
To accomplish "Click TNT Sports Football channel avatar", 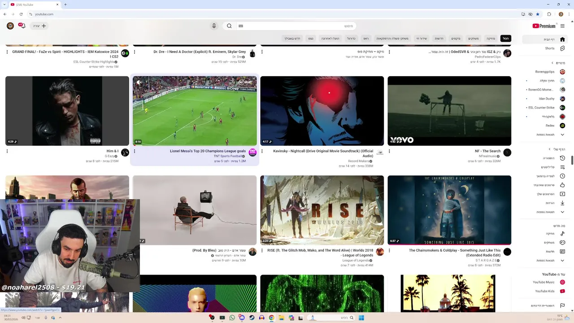I will point(252,153).
